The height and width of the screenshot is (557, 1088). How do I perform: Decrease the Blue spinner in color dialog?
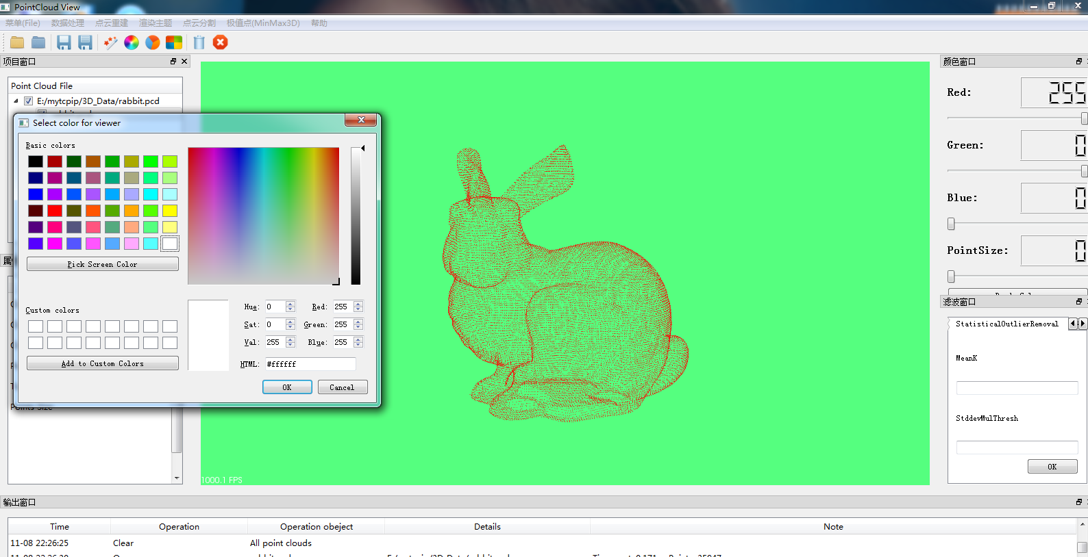pyautogui.click(x=358, y=345)
